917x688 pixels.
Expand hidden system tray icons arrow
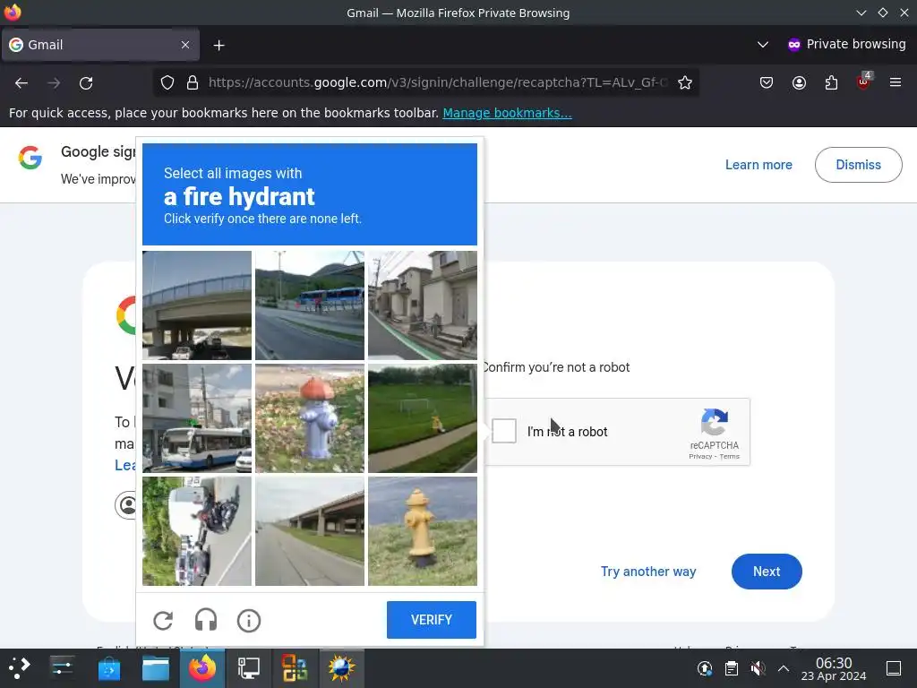tap(784, 668)
